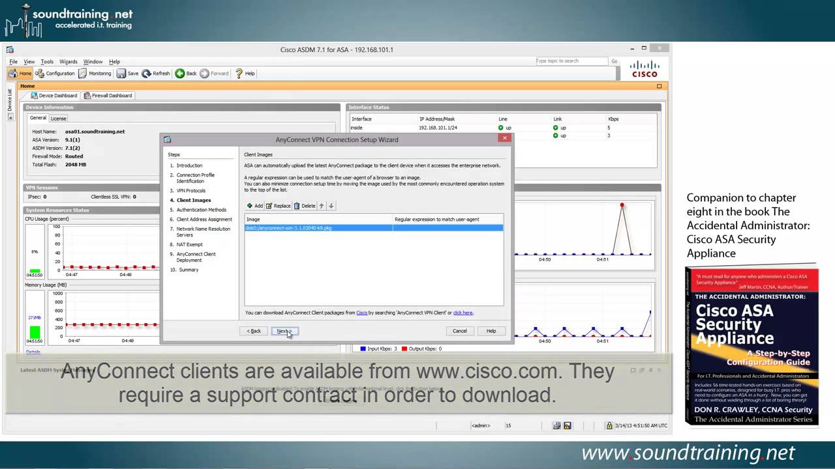Screen dimensions: 835x469
Task: Open the Wizards menu
Action: click(68, 62)
